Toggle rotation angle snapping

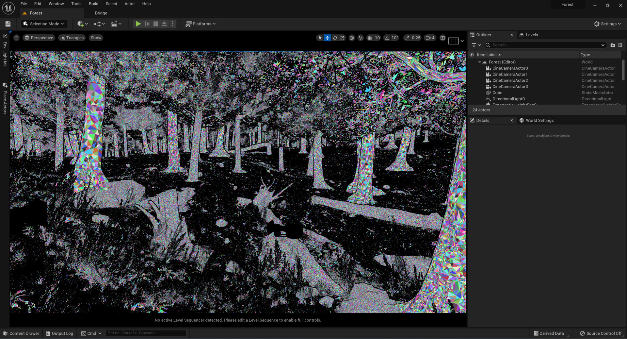387,38
